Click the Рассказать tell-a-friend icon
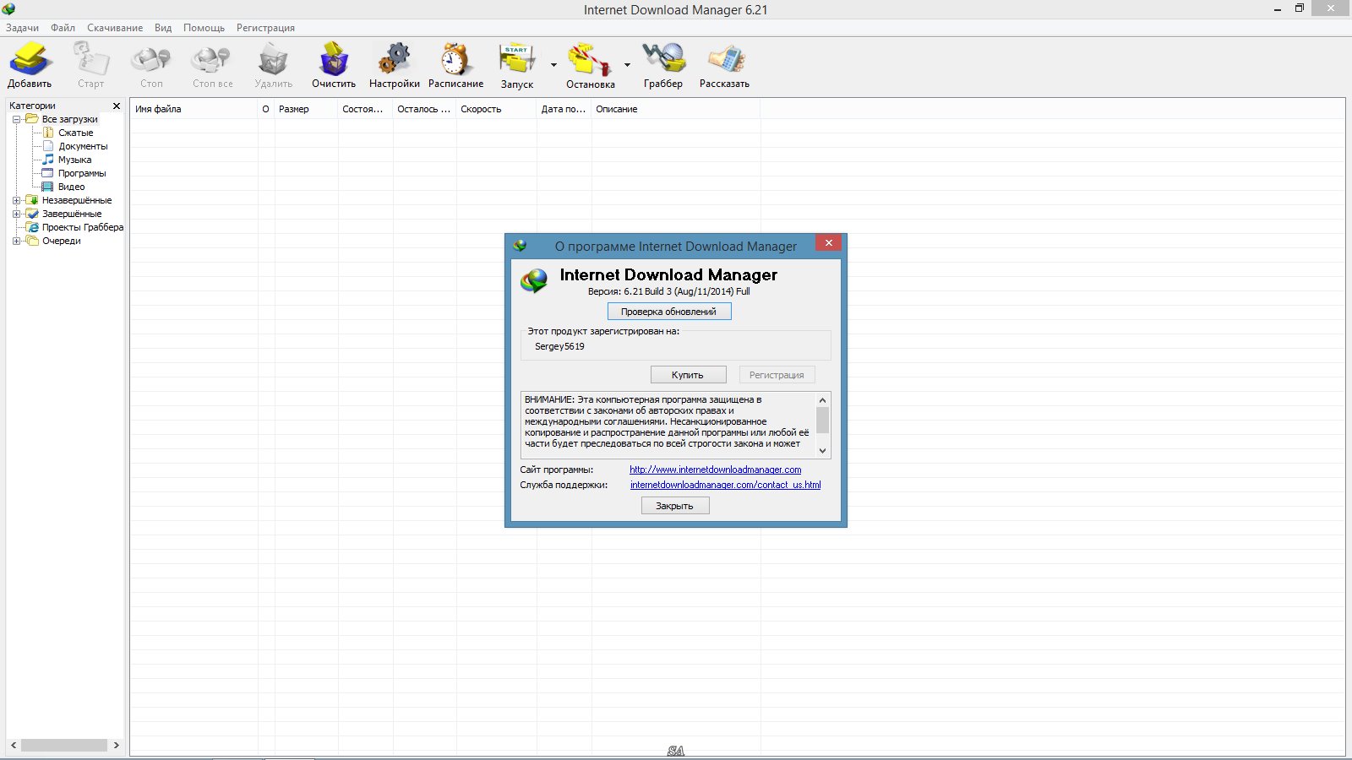Screen dimensions: 1352x760 point(725,59)
